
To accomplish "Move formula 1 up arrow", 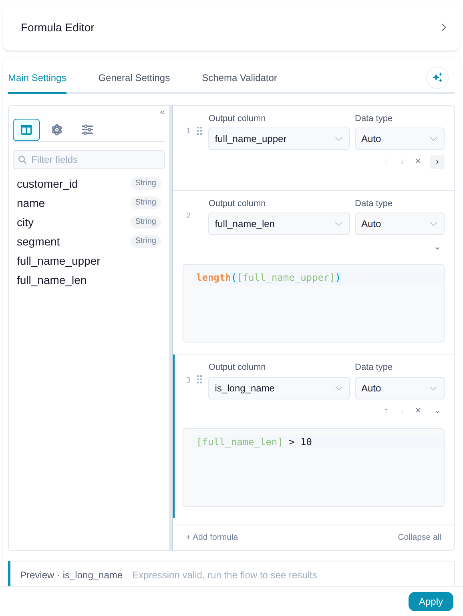I will pyautogui.click(x=386, y=161).
